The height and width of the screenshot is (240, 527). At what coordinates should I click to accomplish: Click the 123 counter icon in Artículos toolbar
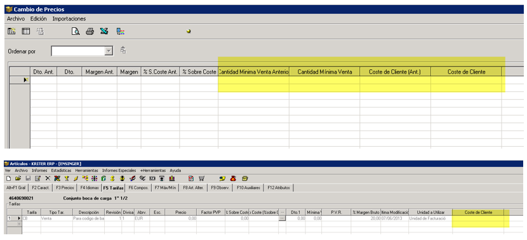(152, 178)
